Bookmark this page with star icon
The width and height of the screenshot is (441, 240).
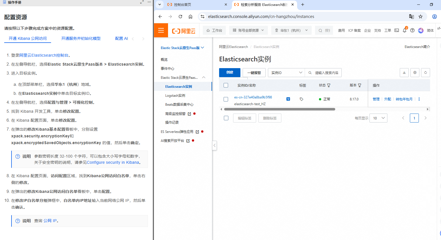(x=421, y=17)
